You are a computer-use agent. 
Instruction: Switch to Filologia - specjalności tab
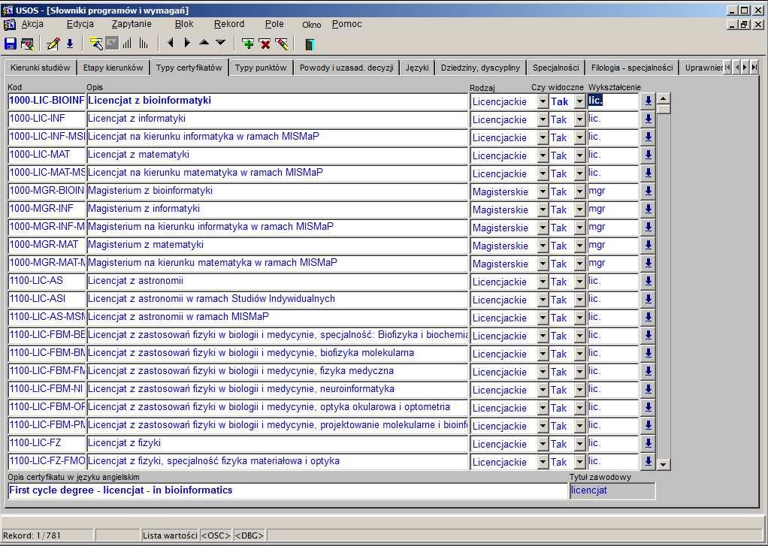tap(632, 68)
